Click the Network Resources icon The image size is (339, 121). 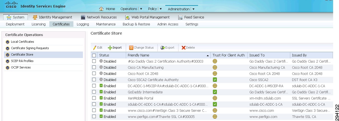click(83, 17)
